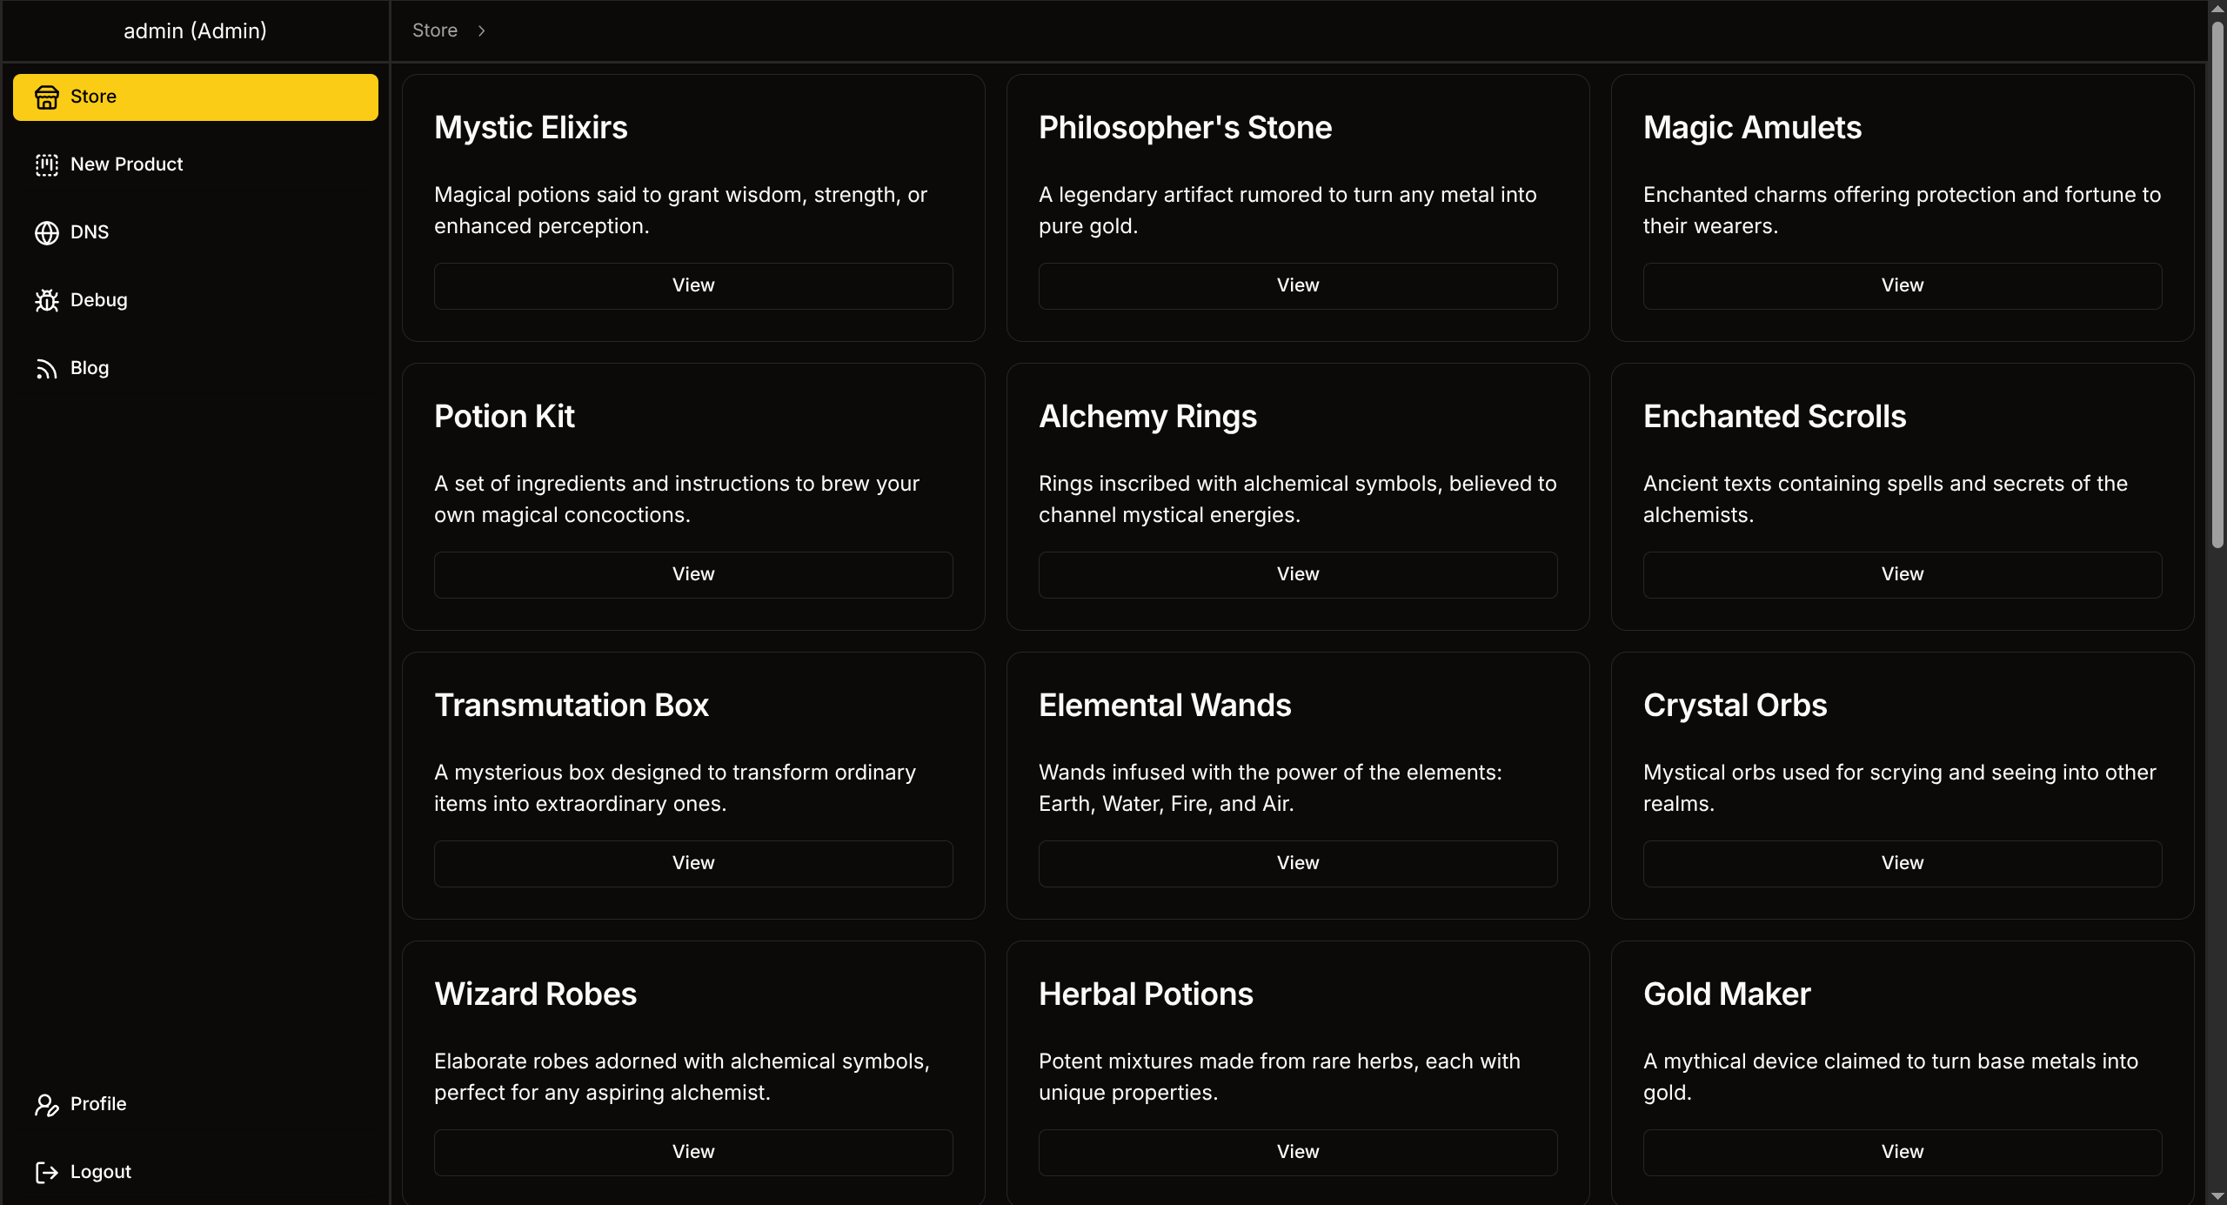2227x1205 pixels.
Task: Open the New Product menu item
Action: point(126,164)
